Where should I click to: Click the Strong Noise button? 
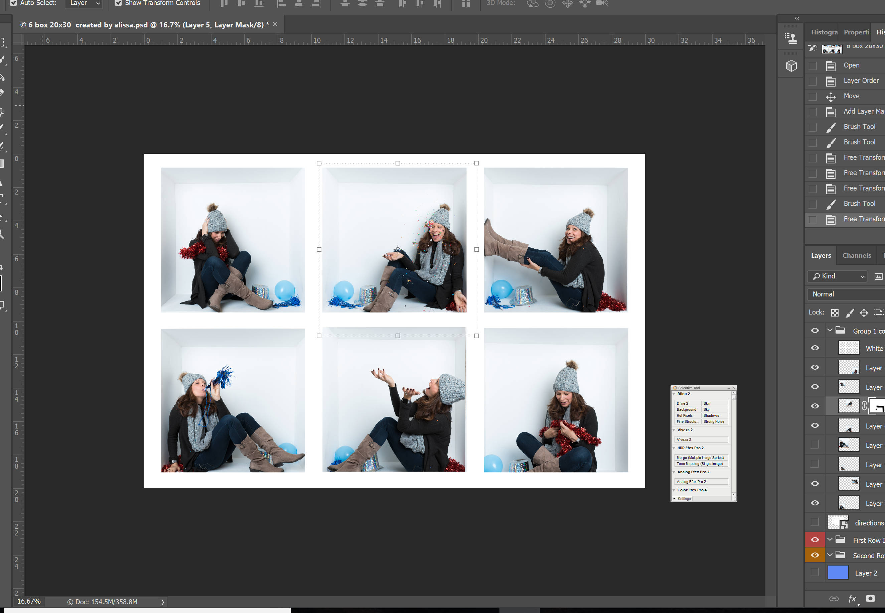pyautogui.click(x=715, y=421)
